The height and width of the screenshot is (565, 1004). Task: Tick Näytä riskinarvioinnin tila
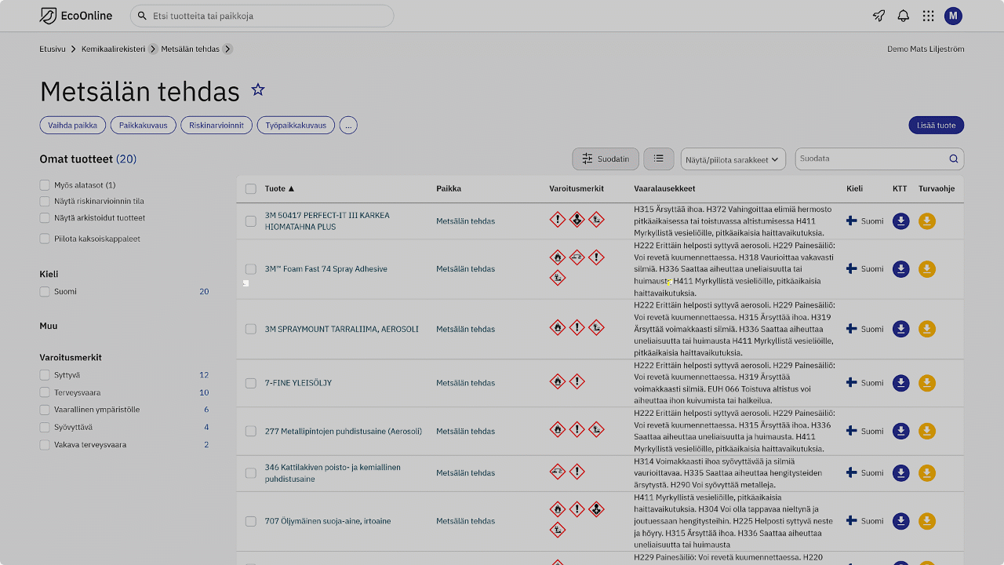[x=45, y=201]
